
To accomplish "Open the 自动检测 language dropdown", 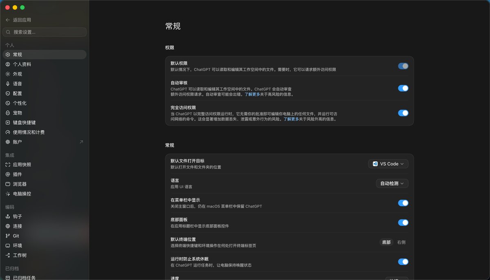I will point(392,183).
